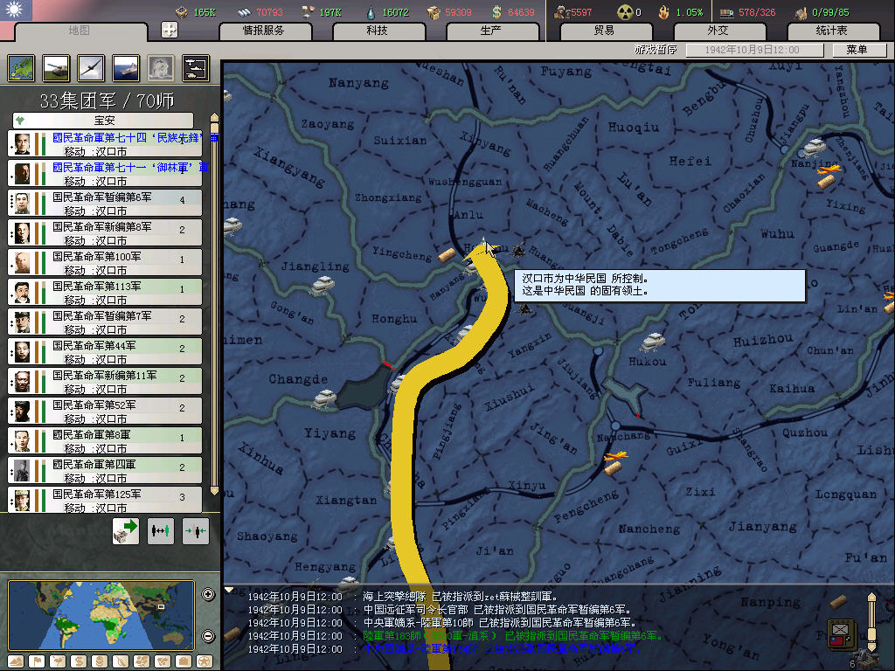Zoom in with minimap plus button

tap(208, 595)
